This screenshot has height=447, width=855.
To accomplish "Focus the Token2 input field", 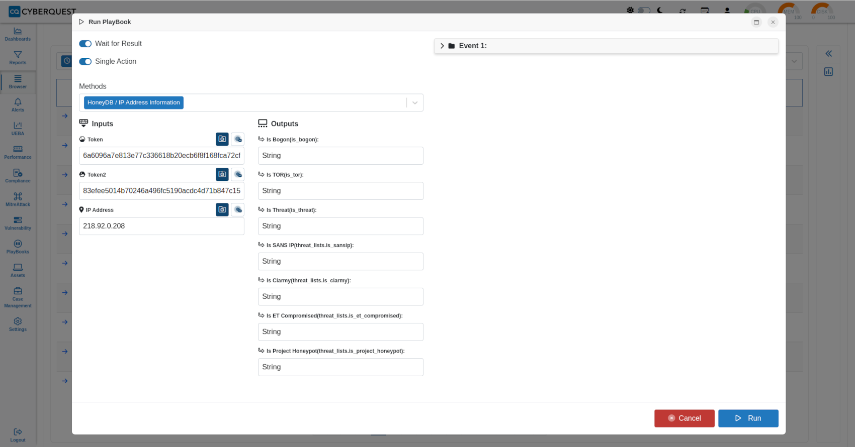I will pyautogui.click(x=161, y=191).
